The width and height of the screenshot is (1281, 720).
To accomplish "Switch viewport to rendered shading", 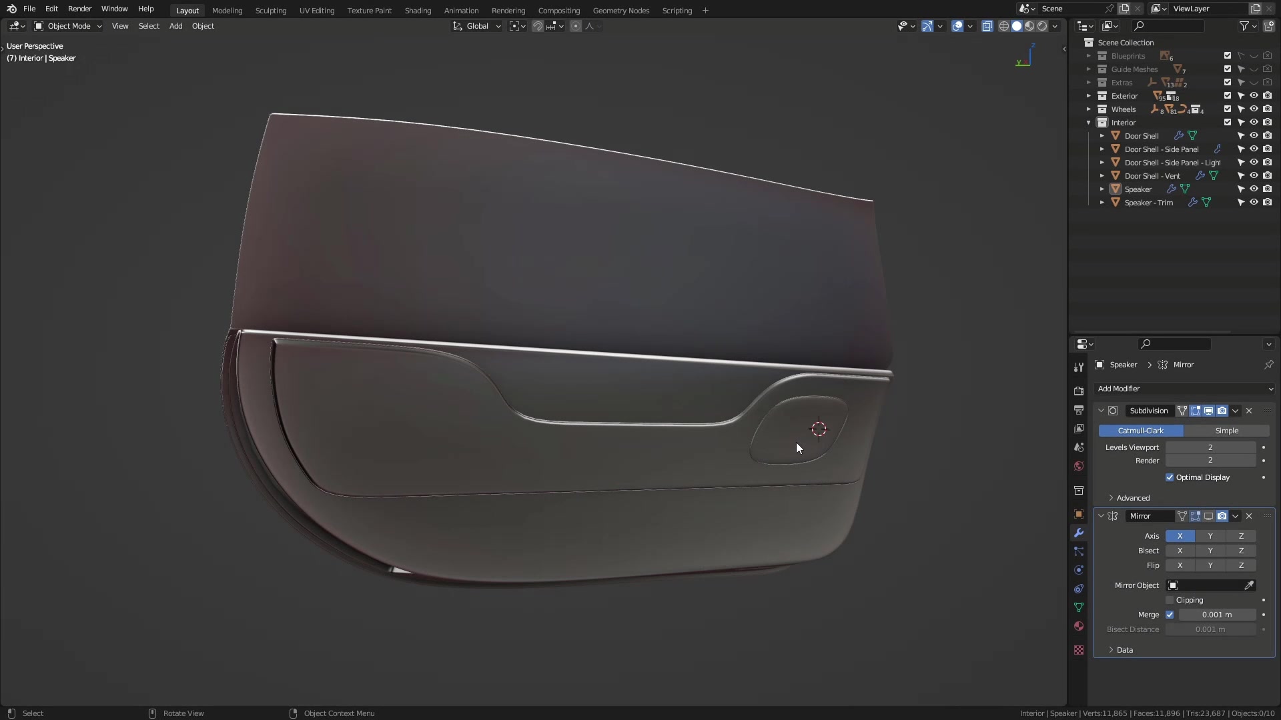I will (1042, 26).
